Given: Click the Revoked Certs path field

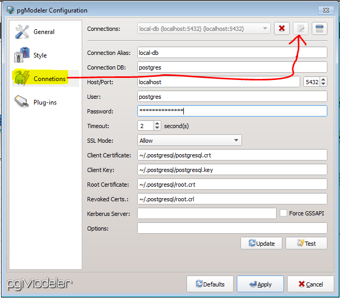Looking at the screenshot, I should click(232, 199).
